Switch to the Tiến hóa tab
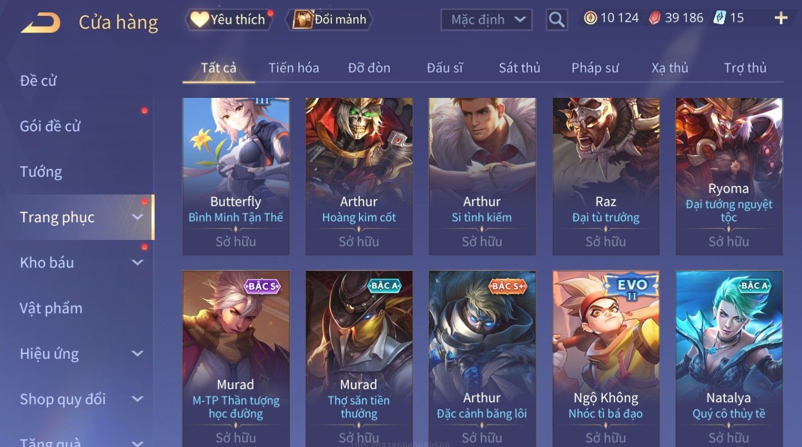Image resolution: width=802 pixels, height=447 pixels. [x=293, y=68]
